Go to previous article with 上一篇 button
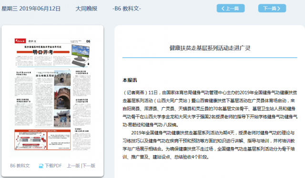Screen dimensions: 305x178 [x=231, y=8]
